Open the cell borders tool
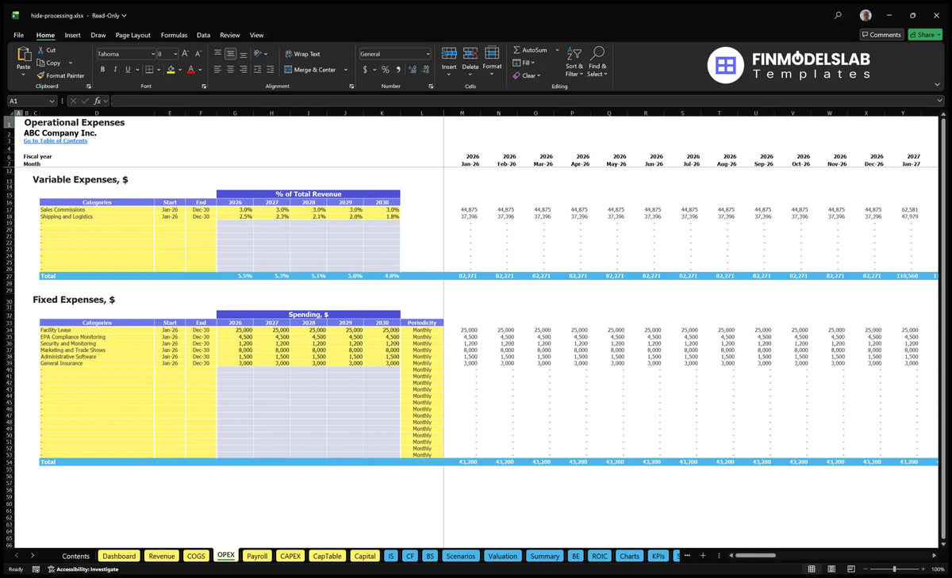952x578 pixels. click(149, 70)
